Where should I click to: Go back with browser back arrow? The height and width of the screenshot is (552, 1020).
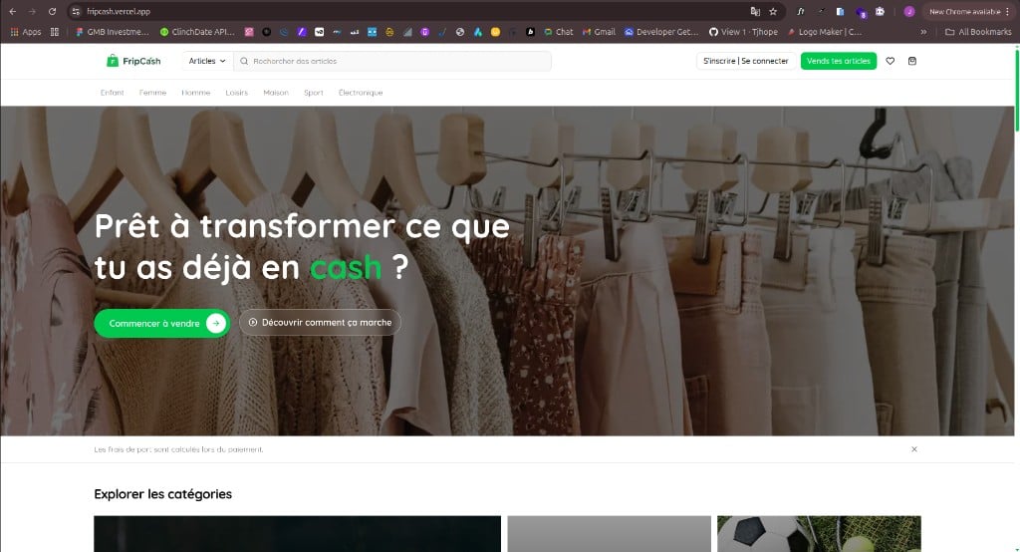pyautogui.click(x=12, y=11)
